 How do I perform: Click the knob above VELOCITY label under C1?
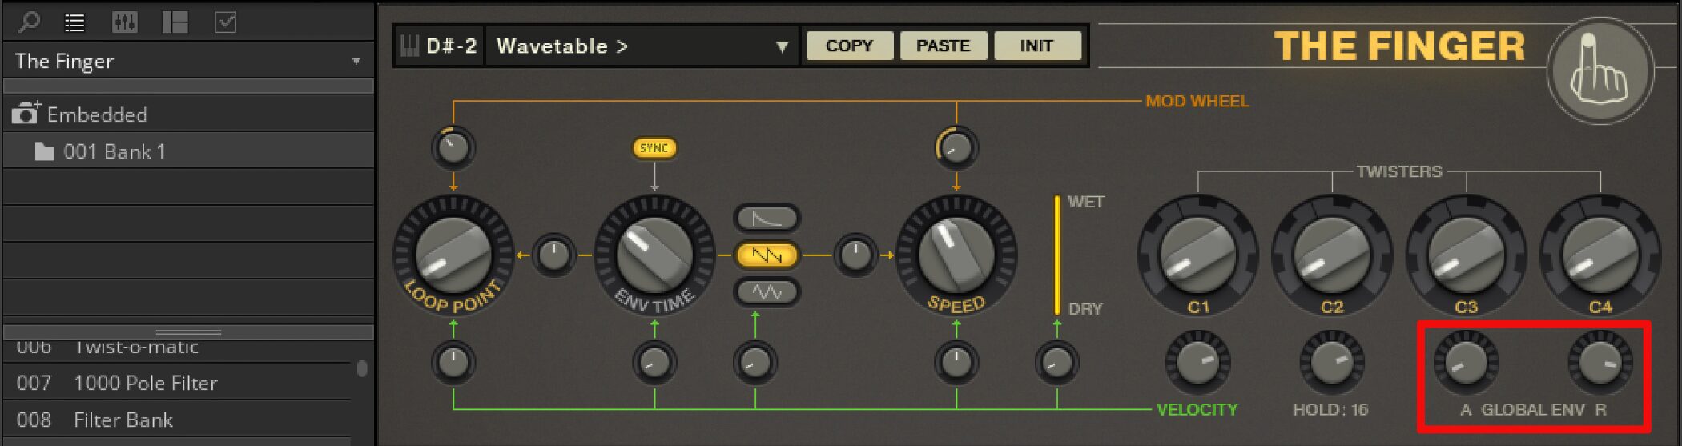1198,363
